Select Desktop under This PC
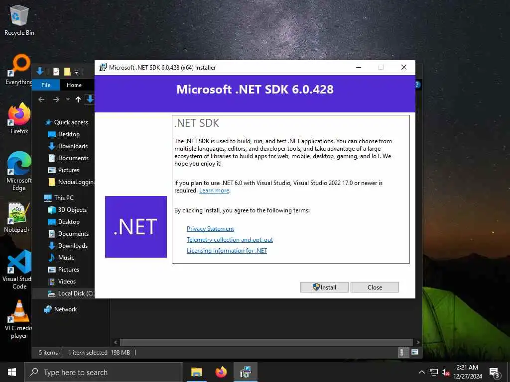Viewport: 510px width, 382px height. tap(64, 222)
